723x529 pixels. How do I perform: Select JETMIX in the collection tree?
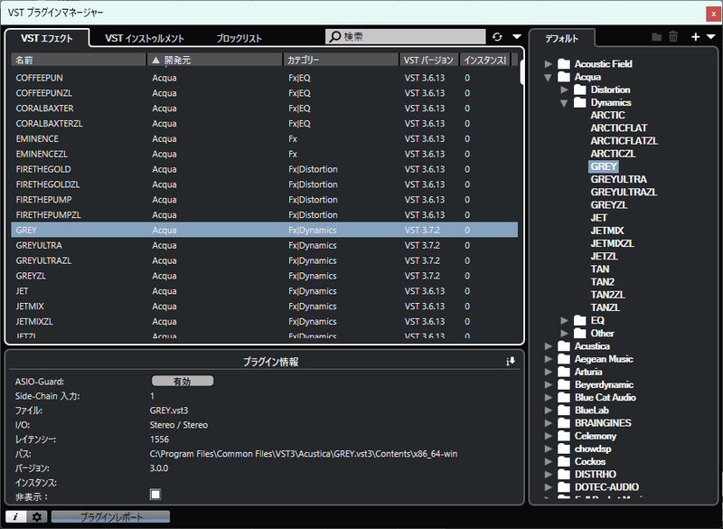pos(606,231)
